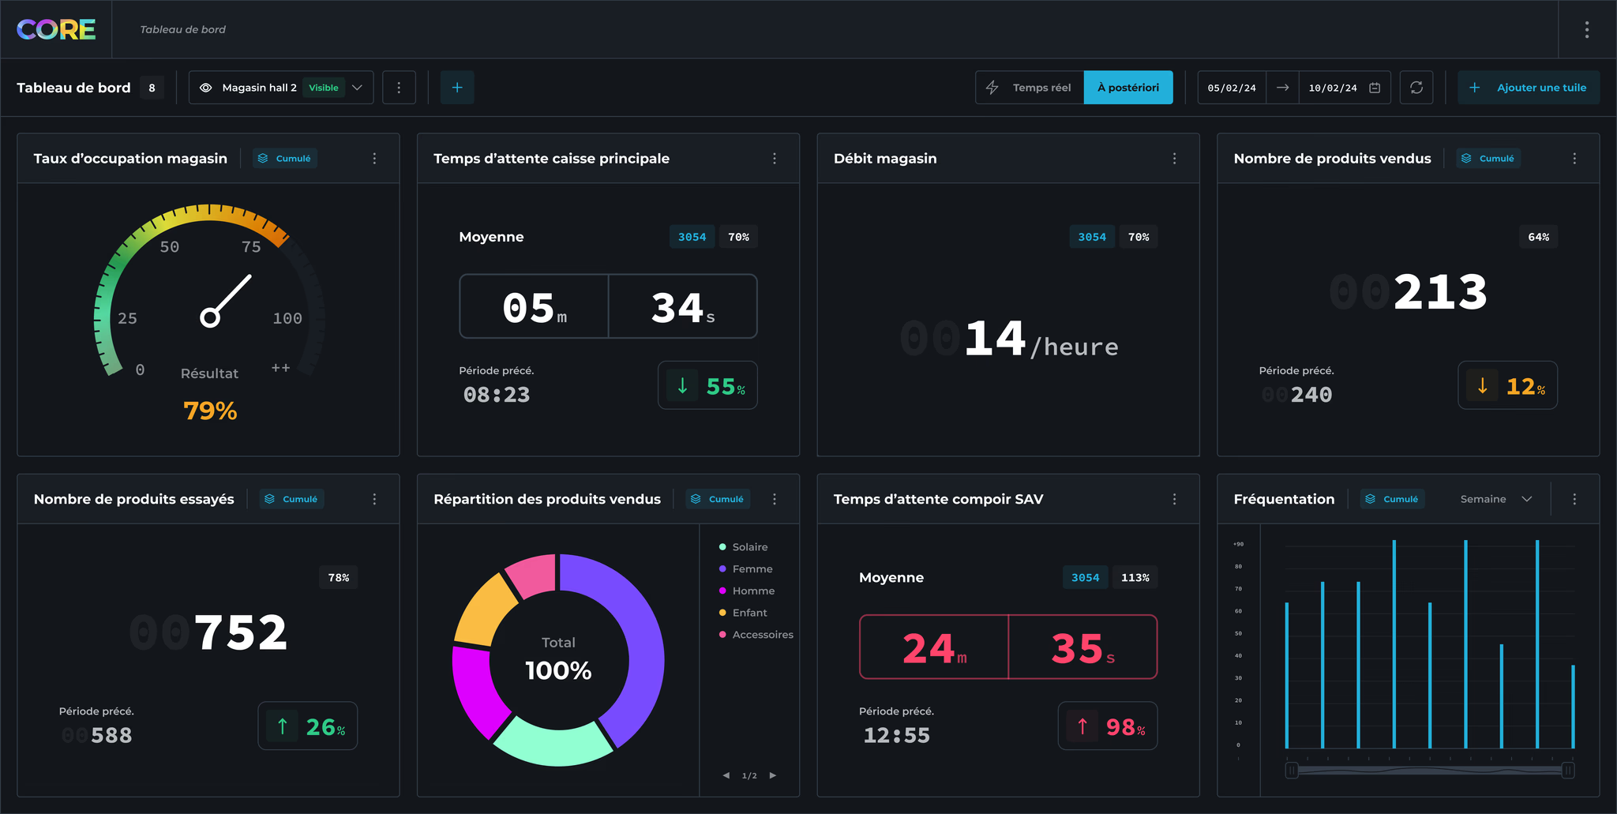This screenshot has height=814, width=1617.
Task: Click the lightning icon on Temps réel
Action: [x=992, y=87]
